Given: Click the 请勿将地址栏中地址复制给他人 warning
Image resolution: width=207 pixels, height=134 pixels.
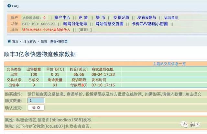Looking at the screenshot, I should pyautogui.click(x=46, y=30).
